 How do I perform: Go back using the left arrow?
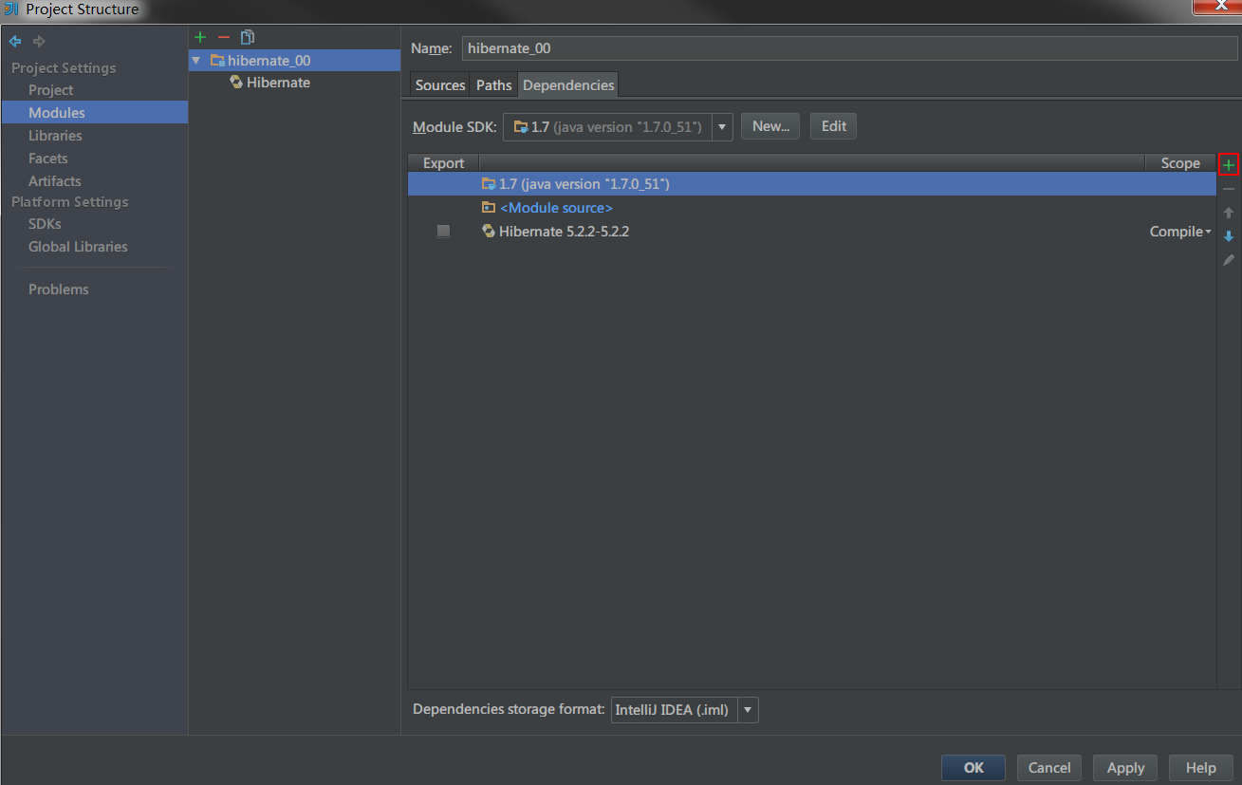[x=15, y=42]
